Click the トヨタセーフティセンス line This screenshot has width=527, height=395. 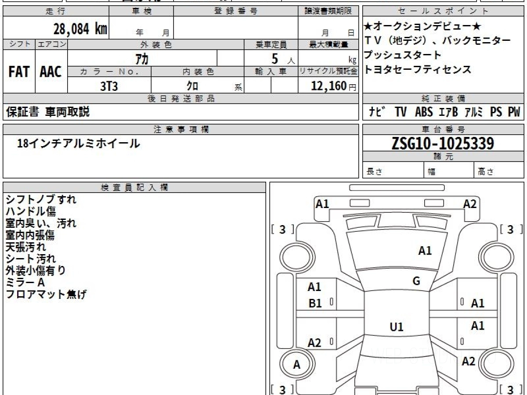pos(418,69)
